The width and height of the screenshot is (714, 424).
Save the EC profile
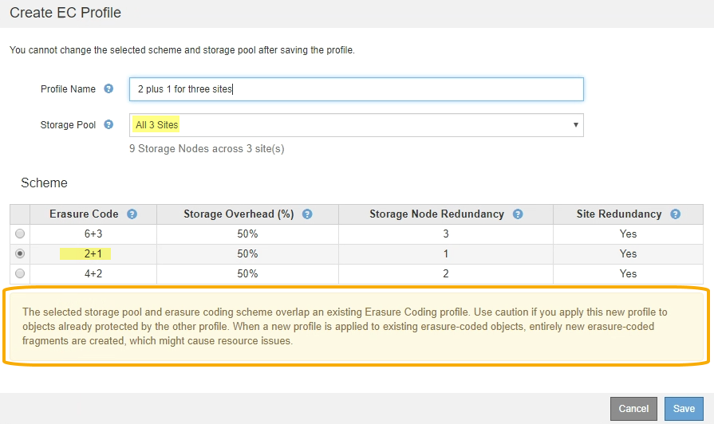(684, 409)
